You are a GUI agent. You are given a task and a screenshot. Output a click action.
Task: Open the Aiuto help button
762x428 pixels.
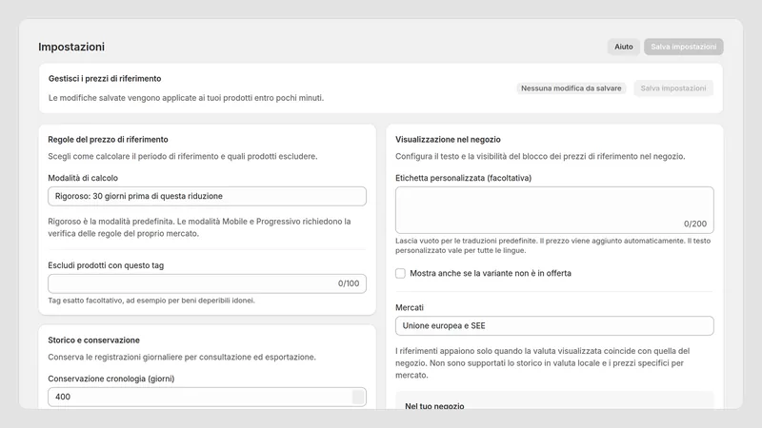point(624,47)
